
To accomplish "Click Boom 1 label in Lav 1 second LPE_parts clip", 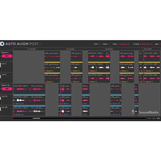I will pyautogui.click(x=76, y=71).
